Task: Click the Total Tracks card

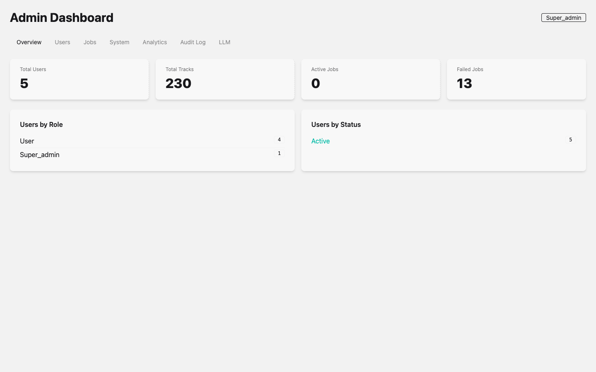Action: (x=225, y=79)
